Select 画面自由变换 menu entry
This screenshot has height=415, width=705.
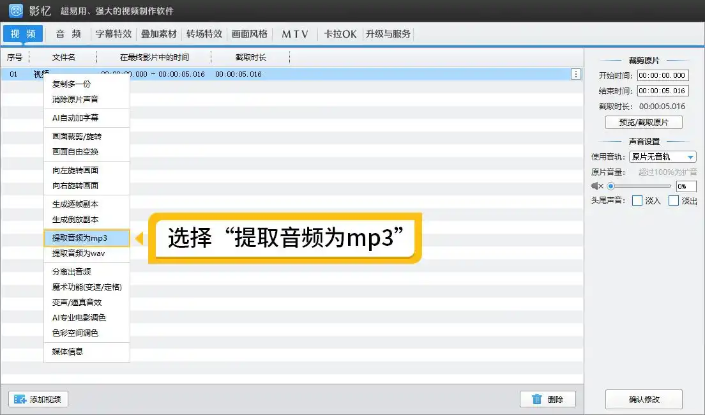click(x=87, y=151)
